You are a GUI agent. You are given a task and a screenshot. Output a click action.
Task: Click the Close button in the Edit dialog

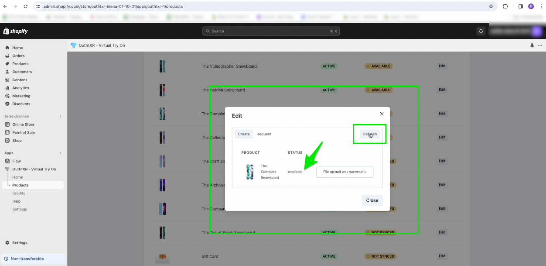click(x=372, y=200)
